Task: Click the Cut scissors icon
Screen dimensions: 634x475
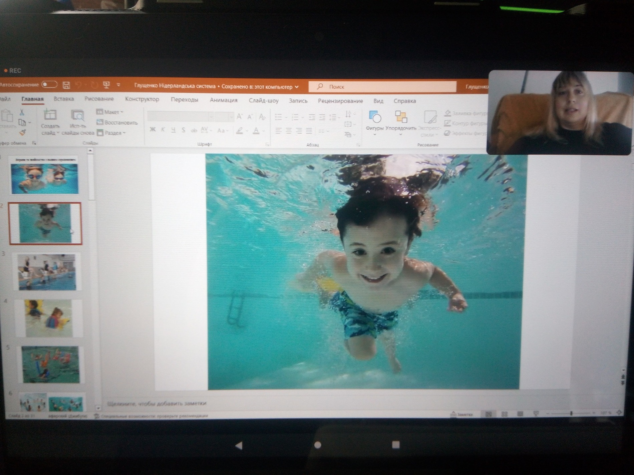Action: pos(22,112)
